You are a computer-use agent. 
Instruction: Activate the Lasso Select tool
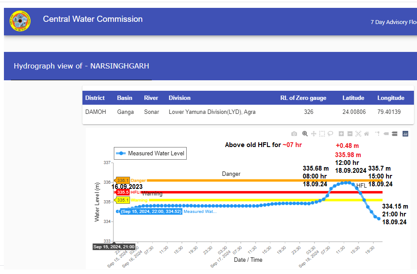(x=331, y=134)
